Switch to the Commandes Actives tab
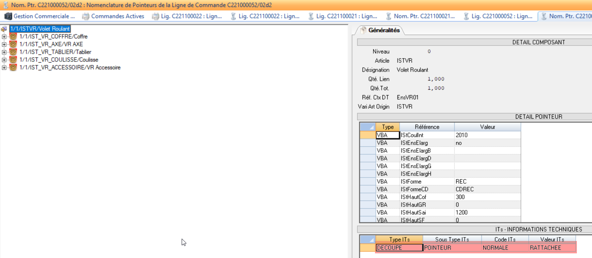The height and width of the screenshot is (258, 592). (117, 16)
